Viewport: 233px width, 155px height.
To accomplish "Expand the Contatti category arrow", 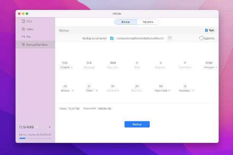I will click(x=72, y=67).
